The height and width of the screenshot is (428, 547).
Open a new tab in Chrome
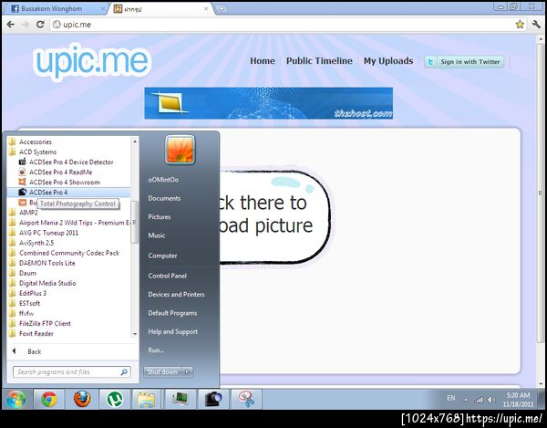tap(221, 9)
